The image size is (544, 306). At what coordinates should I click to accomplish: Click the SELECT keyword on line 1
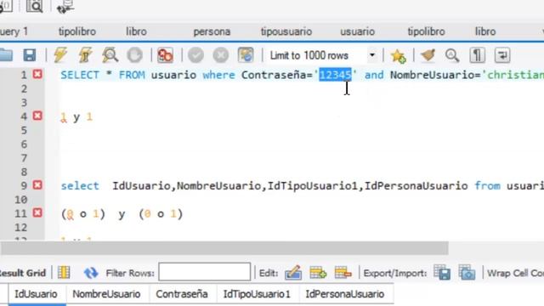[x=80, y=75]
